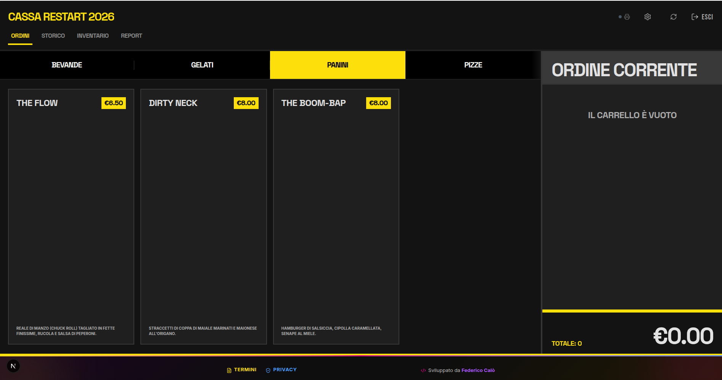Select the PIZZE category
This screenshot has height=380, width=722.
(473, 65)
